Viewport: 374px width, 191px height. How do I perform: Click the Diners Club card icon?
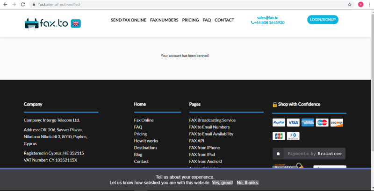[293, 136]
